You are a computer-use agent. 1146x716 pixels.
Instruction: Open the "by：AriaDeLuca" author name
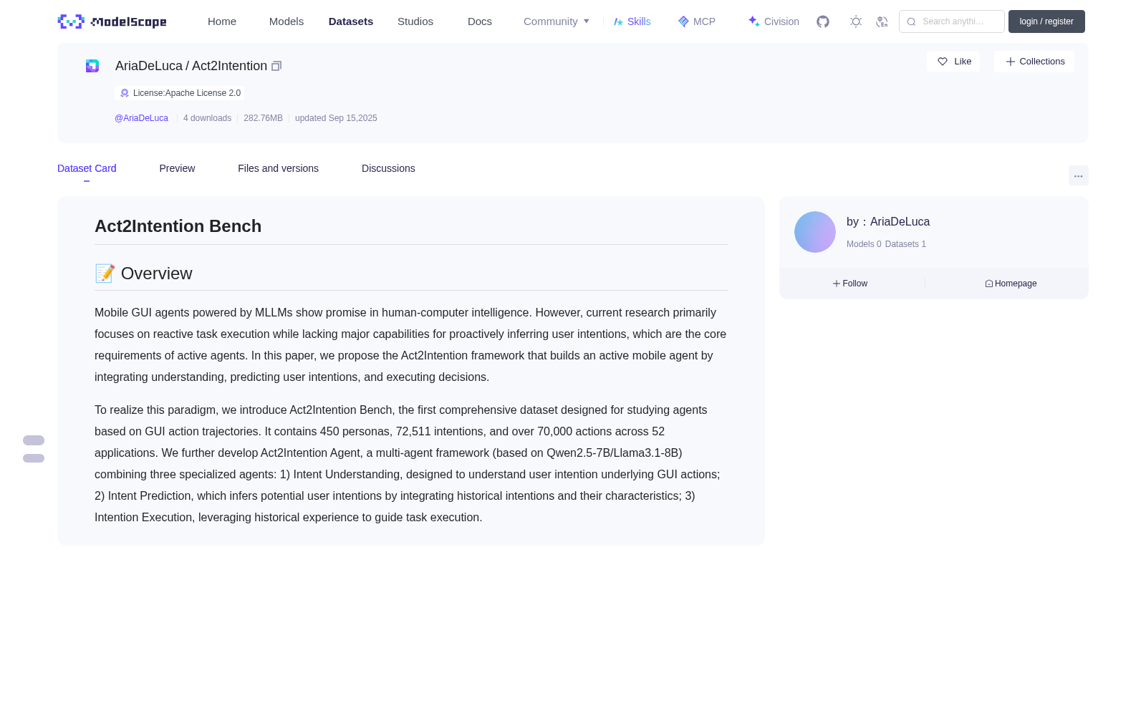888,222
